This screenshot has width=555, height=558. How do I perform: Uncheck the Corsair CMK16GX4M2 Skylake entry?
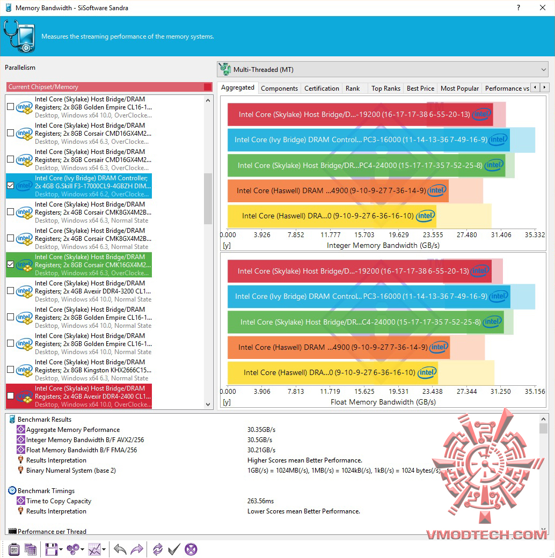(11, 265)
